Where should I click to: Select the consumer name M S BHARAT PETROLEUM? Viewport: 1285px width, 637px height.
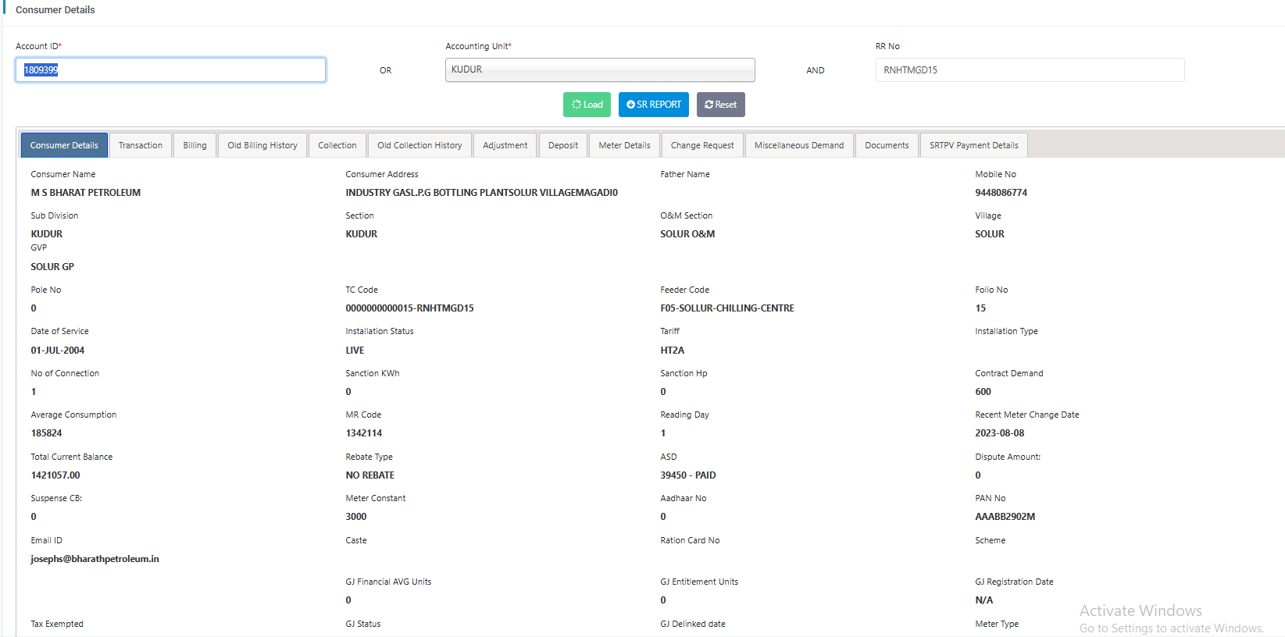tap(86, 193)
